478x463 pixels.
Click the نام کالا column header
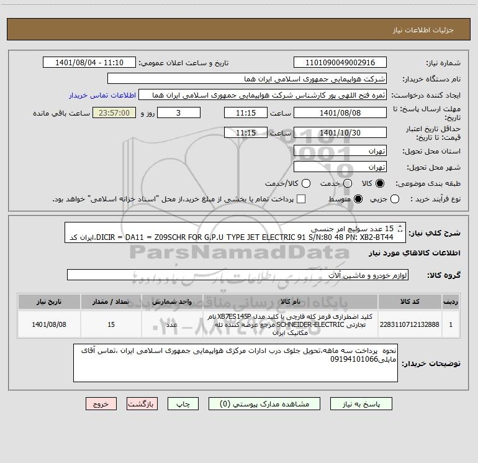[x=291, y=301]
